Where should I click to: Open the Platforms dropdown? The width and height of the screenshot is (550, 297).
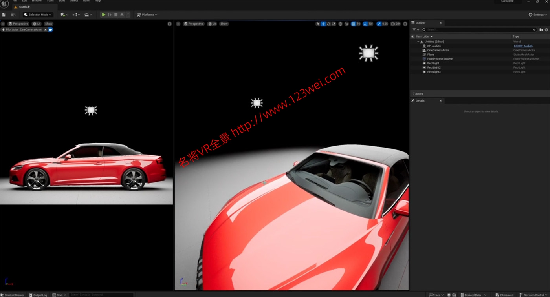tap(147, 15)
